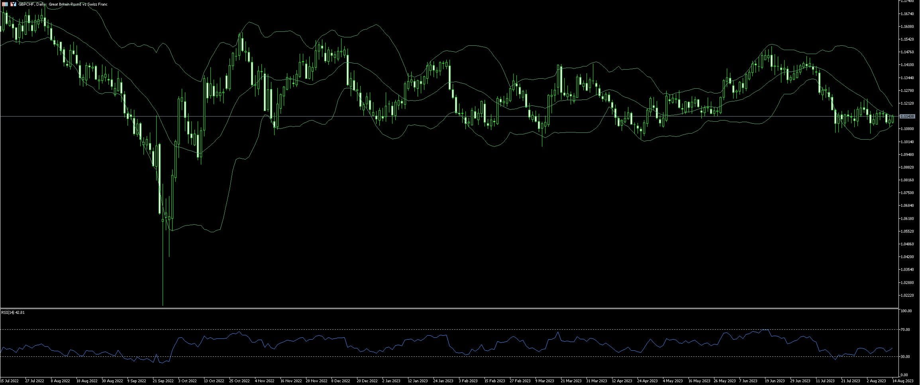The width and height of the screenshot is (920, 385).
Task: Click the 21 Sep 2022 date label
Action: click(163, 381)
